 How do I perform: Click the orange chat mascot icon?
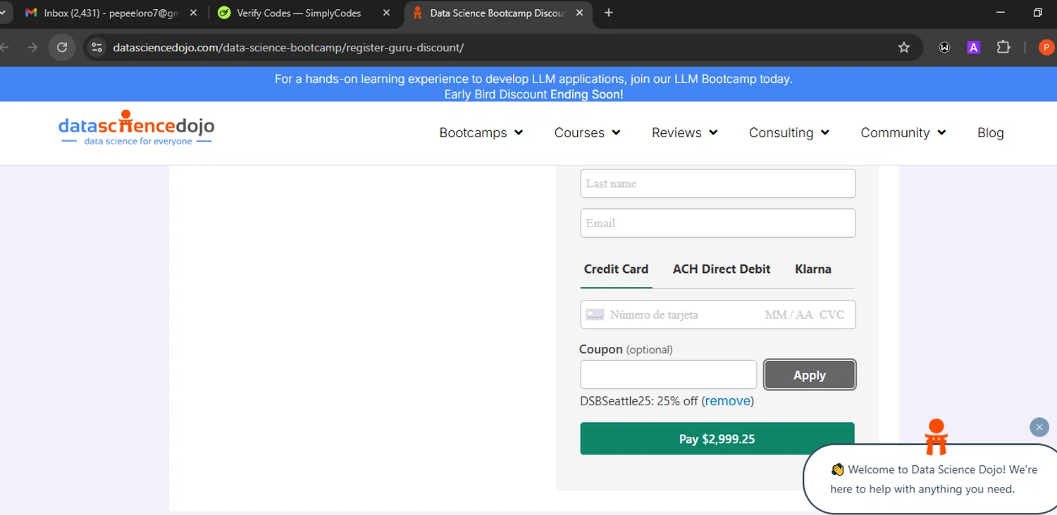click(x=936, y=436)
